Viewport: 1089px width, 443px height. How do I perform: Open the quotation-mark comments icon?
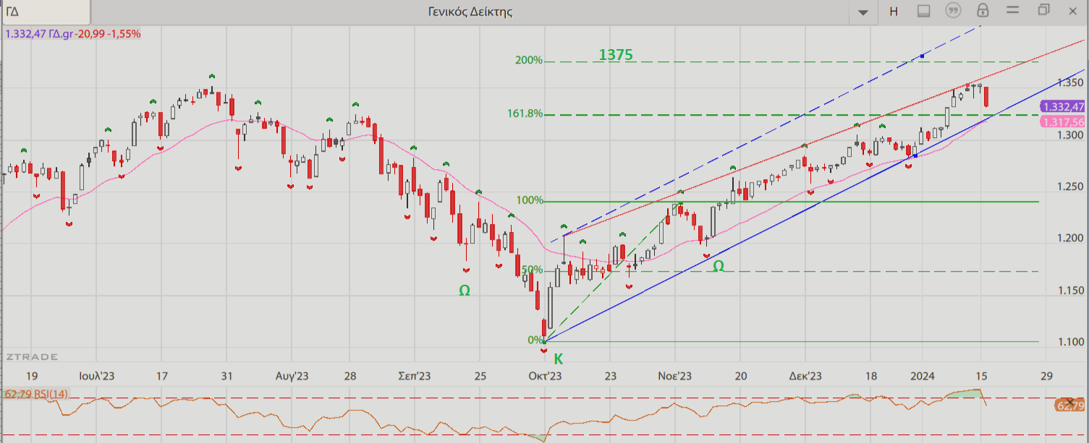954,11
